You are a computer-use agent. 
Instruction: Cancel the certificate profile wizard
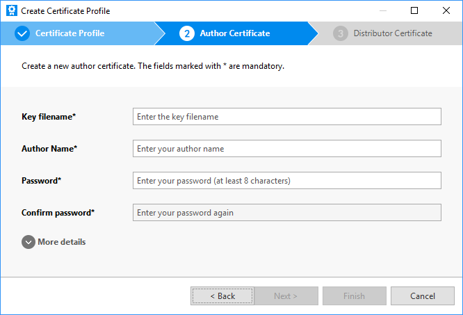(x=422, y=296)
